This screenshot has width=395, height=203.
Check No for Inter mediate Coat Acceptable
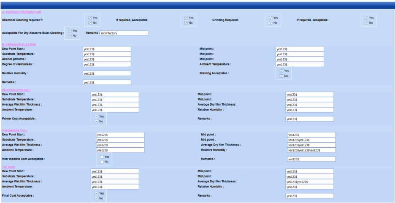[x=102, y=162]
